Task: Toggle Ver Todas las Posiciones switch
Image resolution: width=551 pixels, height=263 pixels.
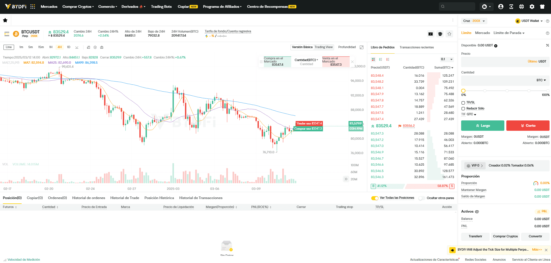Action: pos(375,198)
